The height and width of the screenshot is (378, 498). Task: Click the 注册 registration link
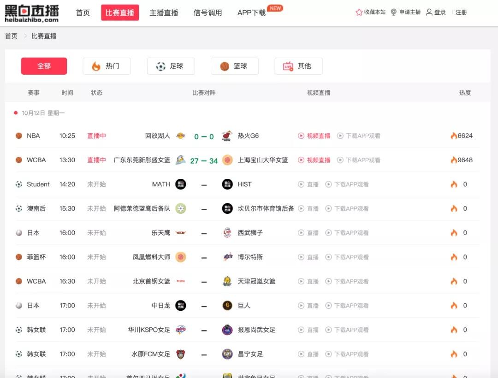pos(461,12)
